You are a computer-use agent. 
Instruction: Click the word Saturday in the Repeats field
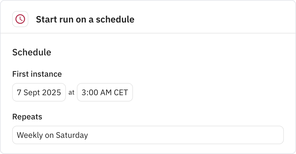[x=72, y=135]
